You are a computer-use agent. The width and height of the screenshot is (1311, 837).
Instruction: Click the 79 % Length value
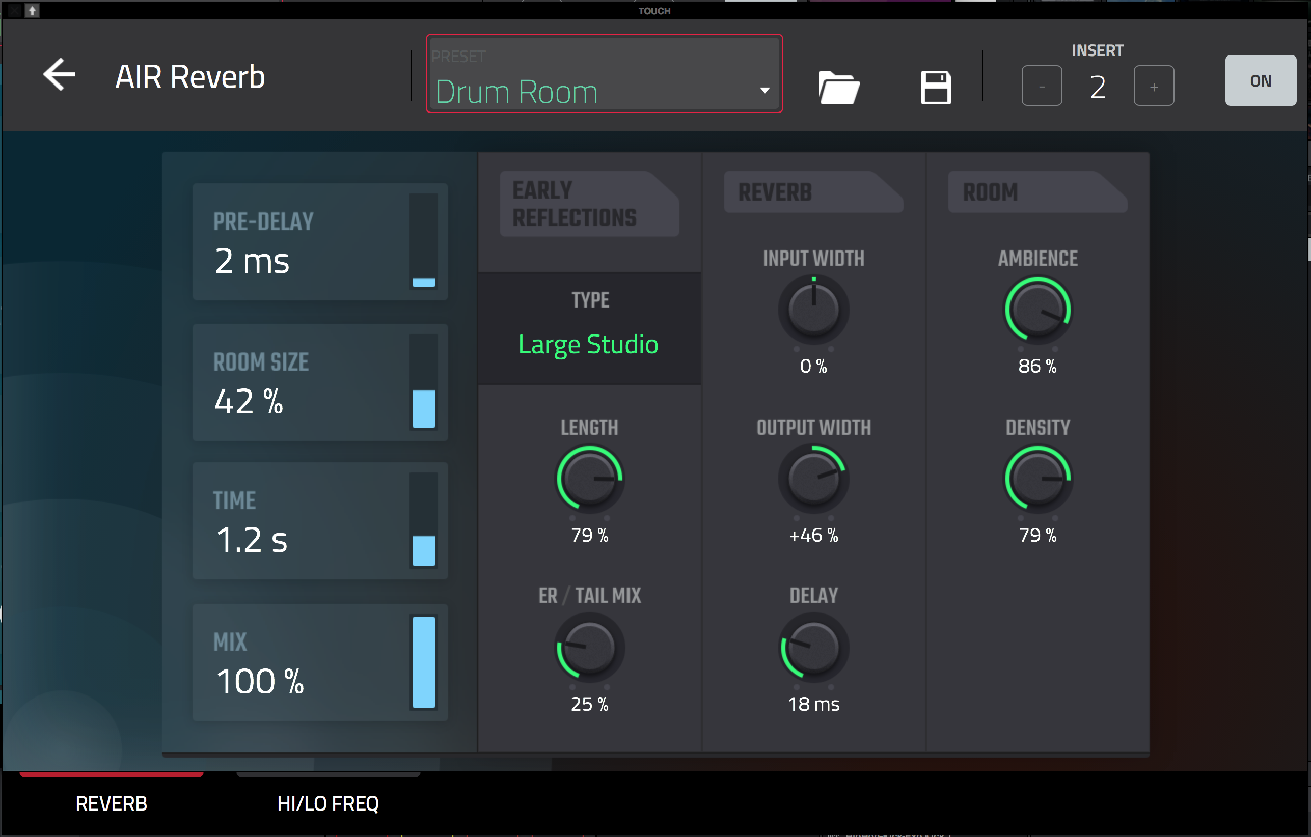click(590, 536)
